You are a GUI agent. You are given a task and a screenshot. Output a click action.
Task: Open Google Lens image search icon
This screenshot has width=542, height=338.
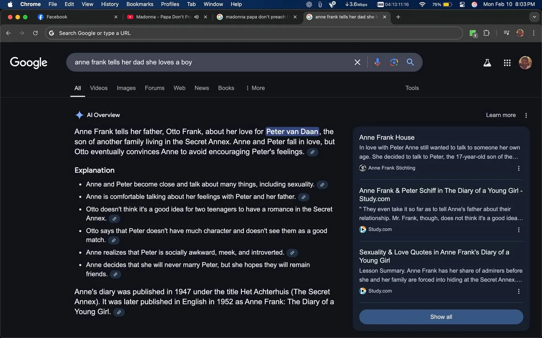(x=394, y=62)
